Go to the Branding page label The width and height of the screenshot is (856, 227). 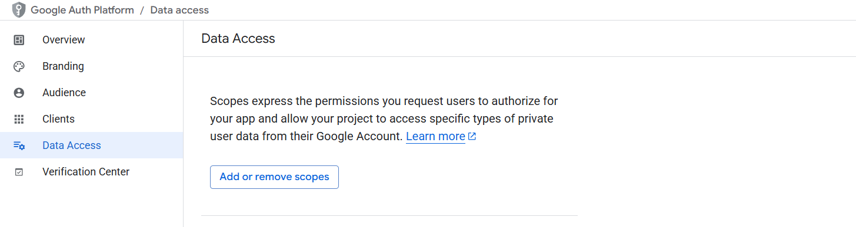coord(63,66)
